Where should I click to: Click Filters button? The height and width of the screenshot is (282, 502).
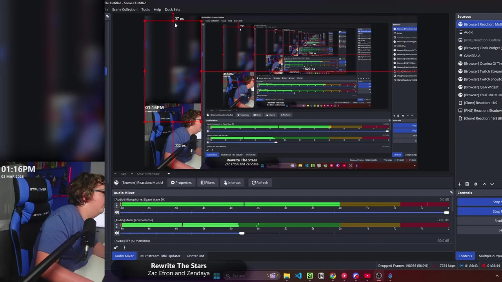[207, 183]
